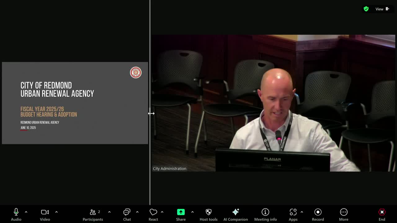Image resolution: width=397 pixels, height=223 pixels.
Task: Start sharing with the green Share button
Action: click(181, 212)
